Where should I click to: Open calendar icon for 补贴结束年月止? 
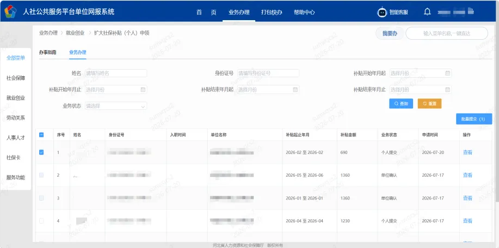(447, 90)
